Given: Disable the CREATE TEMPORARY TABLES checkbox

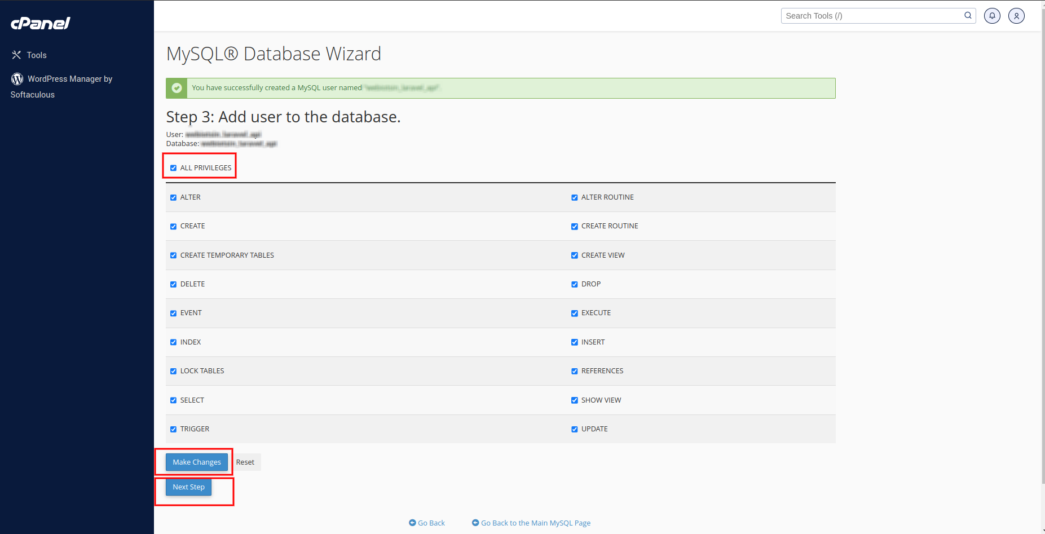Looking at the screenshot, I should (173, 255).
